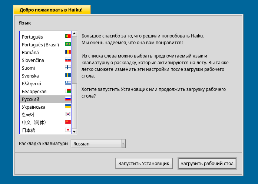This screenshot has height=184, width=258.
Task: Select Português (Brasil) language
Action: point(46,45)
